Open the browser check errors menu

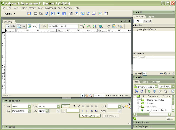tap(89, 26)
